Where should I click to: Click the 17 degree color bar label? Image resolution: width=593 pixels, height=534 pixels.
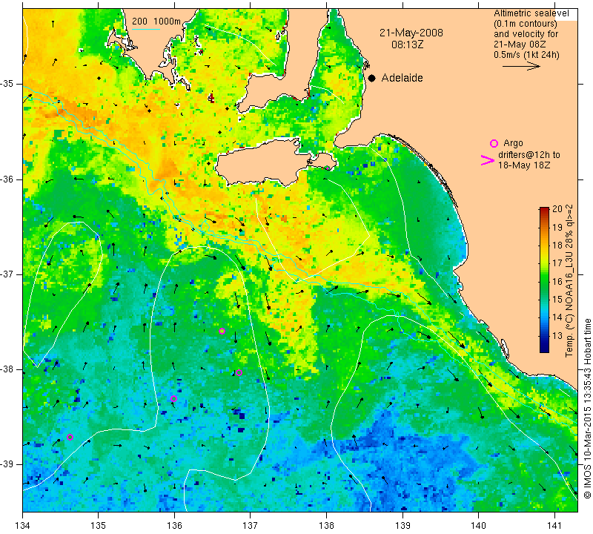[557, 263]
